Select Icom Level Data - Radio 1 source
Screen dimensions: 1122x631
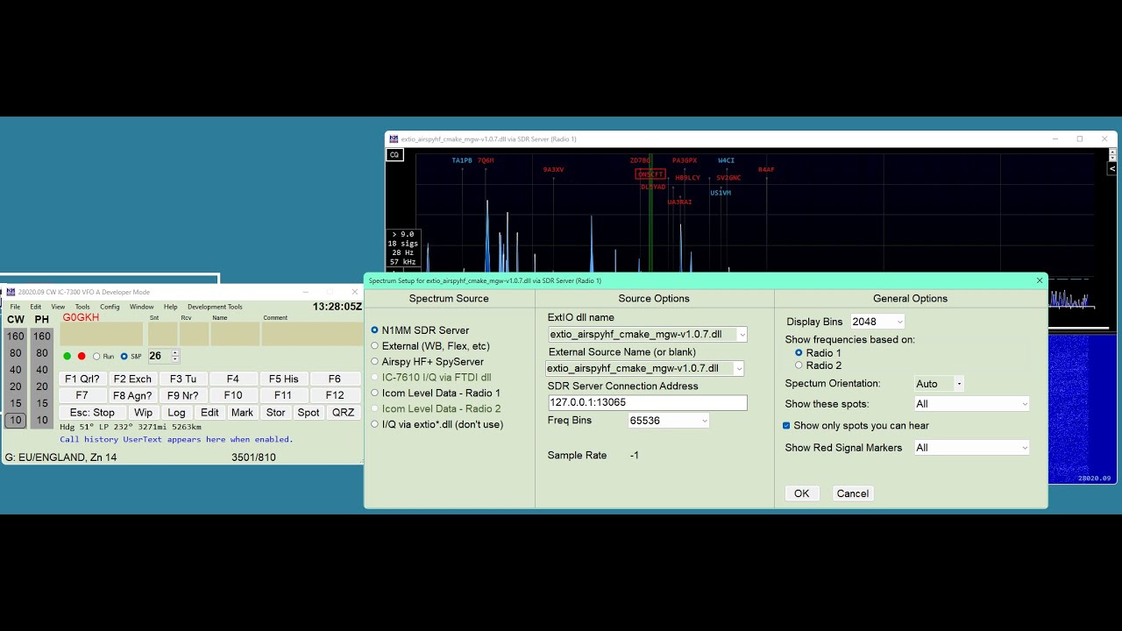436,393
